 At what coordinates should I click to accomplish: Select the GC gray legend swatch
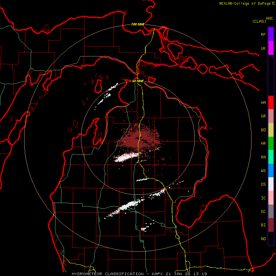[x=271, y=211]
